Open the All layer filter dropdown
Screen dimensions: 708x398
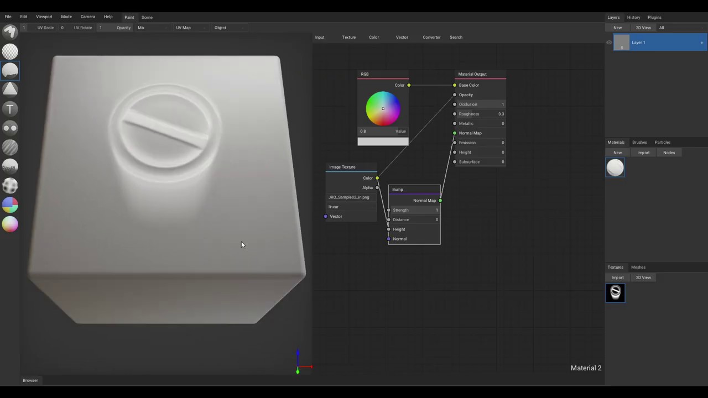click(x=662, y=28)
